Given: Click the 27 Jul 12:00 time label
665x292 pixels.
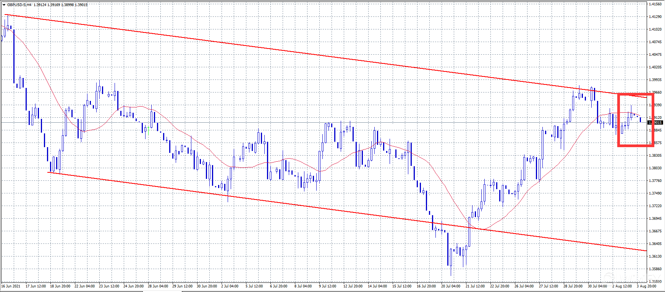Looking at the screenshot, I should click(549, 286).
